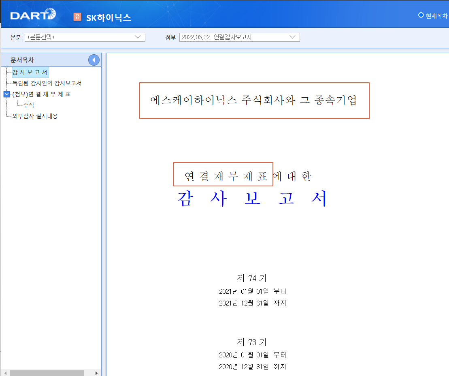Image resolution: width=449 pixels, height=376 pixels.
Task: Click the horizontal scrollbar thumb at bottom
Action: click(x=47, y=373)
